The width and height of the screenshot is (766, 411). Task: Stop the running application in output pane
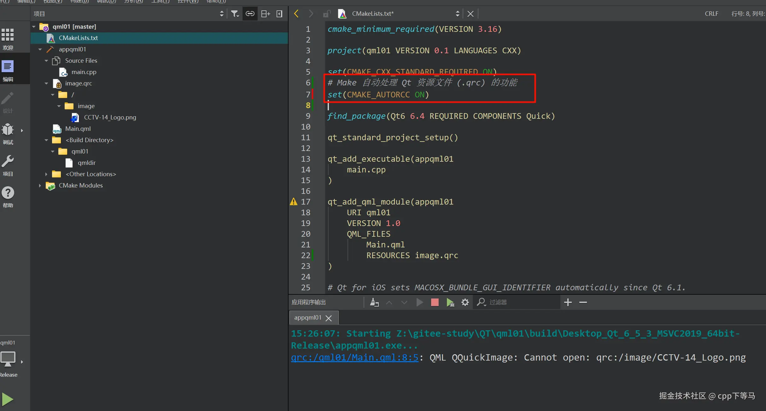(x=435, y=302)
